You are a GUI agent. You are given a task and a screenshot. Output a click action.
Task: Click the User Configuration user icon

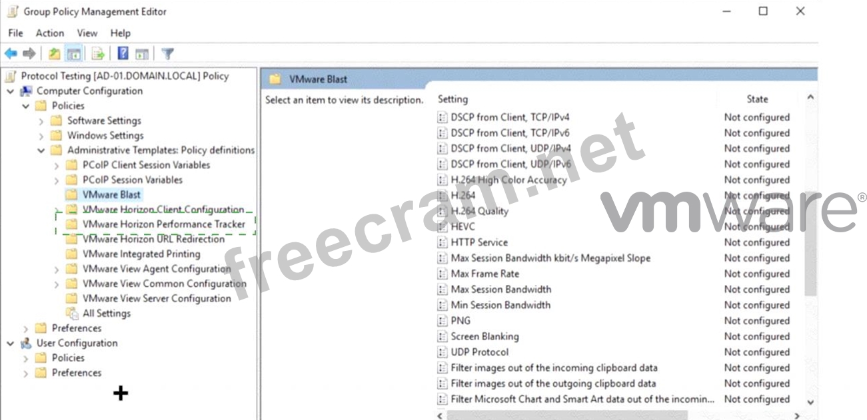pos(26,343)
